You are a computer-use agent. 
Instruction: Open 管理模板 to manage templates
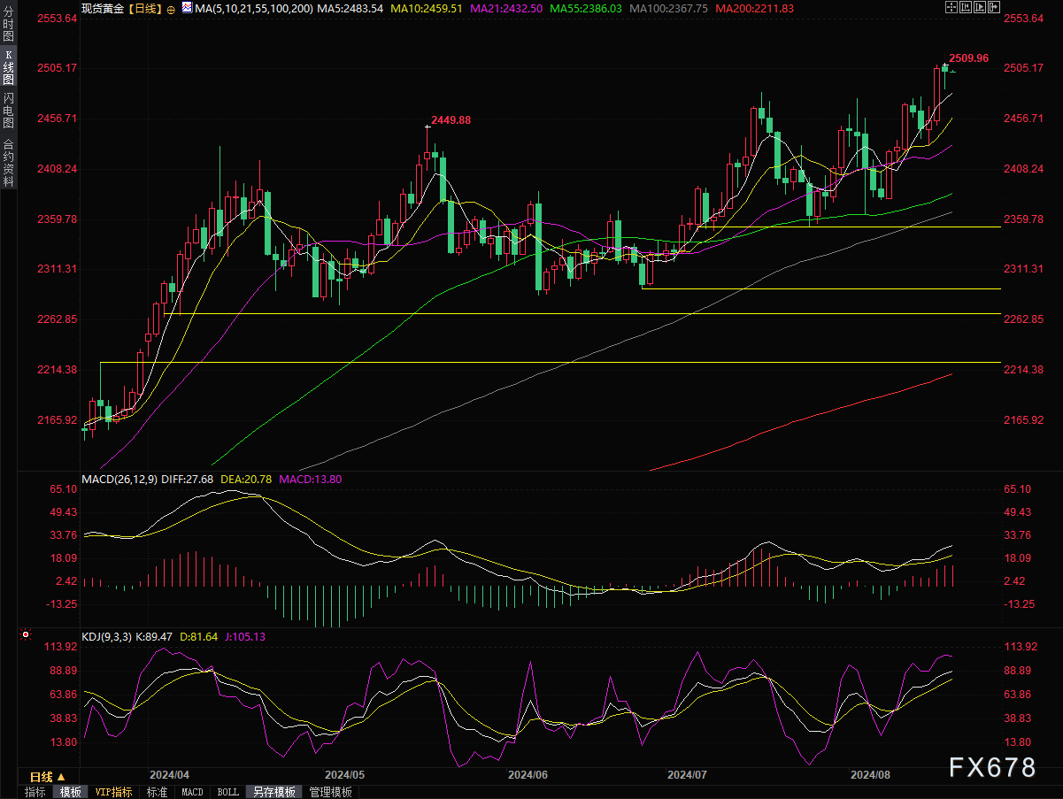tap(330, 792)
